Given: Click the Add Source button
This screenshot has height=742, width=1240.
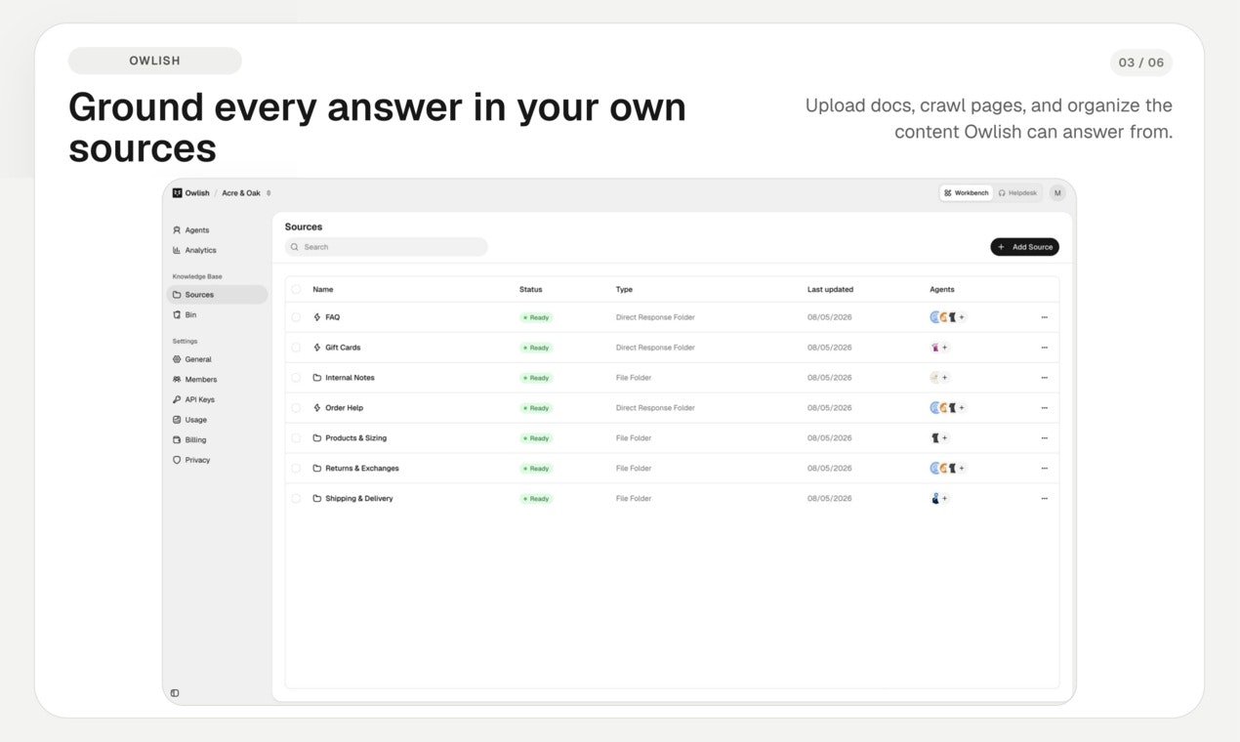Looking at the screenshot, I should click(x=1024, y=247).
